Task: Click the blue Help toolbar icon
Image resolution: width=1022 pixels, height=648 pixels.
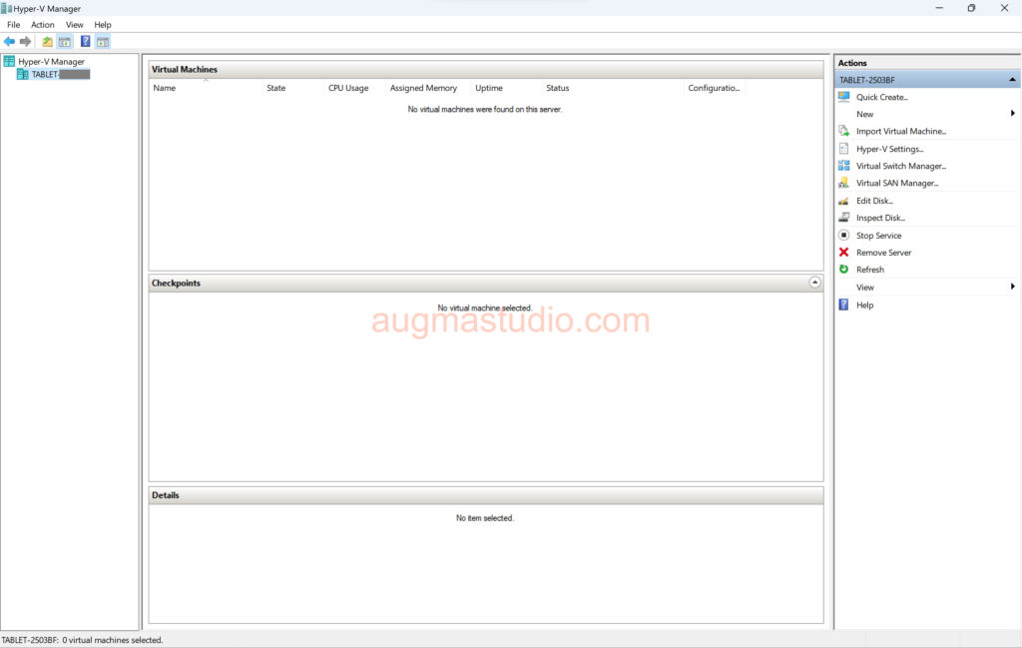Action: (86, 42)
